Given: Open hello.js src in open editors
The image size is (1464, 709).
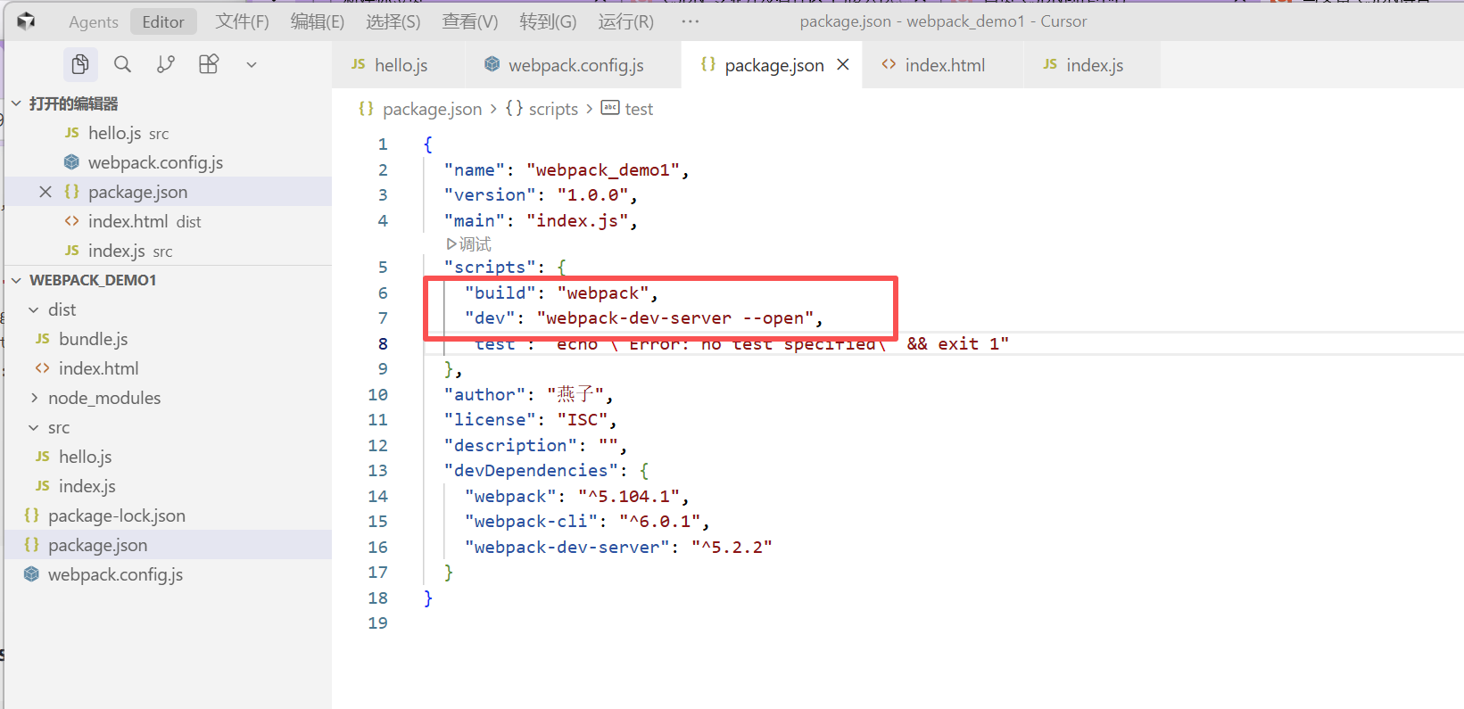Looking at the screenshot, I should click(x=169, y=133).
